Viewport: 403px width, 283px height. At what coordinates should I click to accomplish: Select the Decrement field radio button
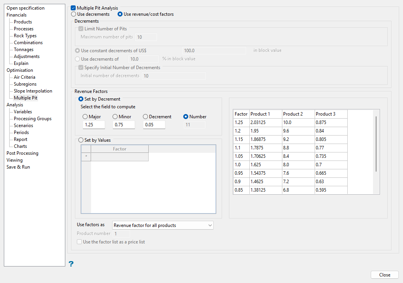(x=146, y=117)
